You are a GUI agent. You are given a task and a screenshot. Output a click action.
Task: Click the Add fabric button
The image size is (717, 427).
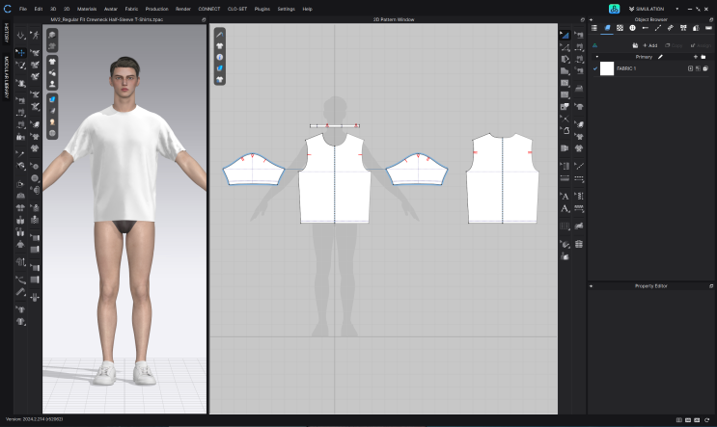[x=649, y=45]
